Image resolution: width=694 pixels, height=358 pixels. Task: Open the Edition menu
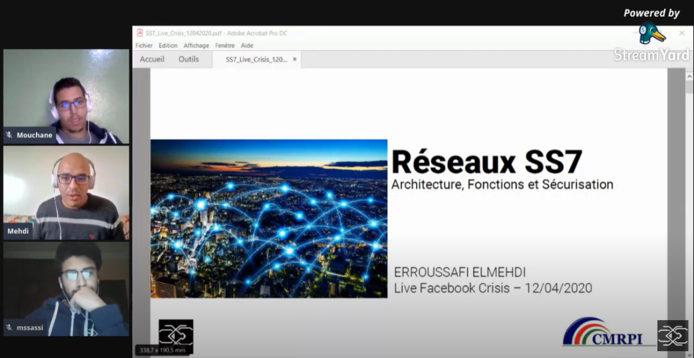point(168,45)
